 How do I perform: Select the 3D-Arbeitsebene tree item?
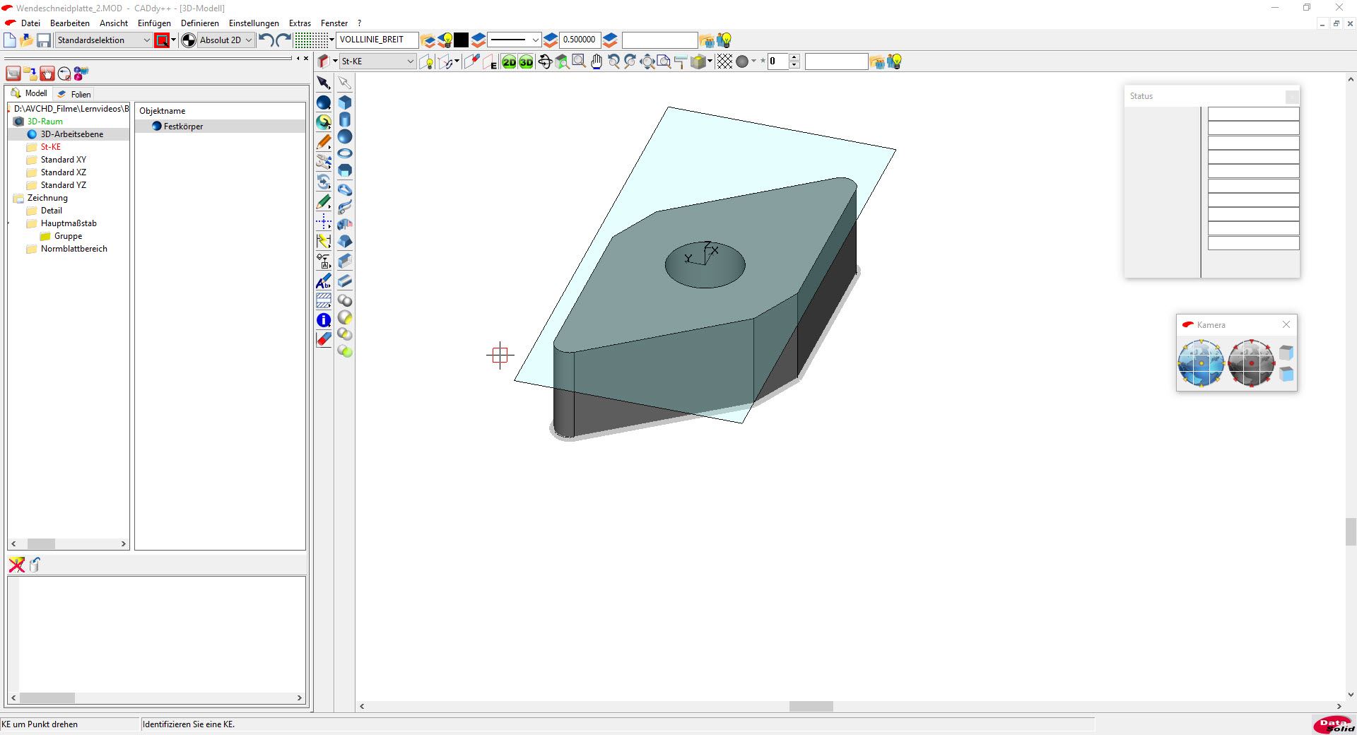[x=71, y=134]
